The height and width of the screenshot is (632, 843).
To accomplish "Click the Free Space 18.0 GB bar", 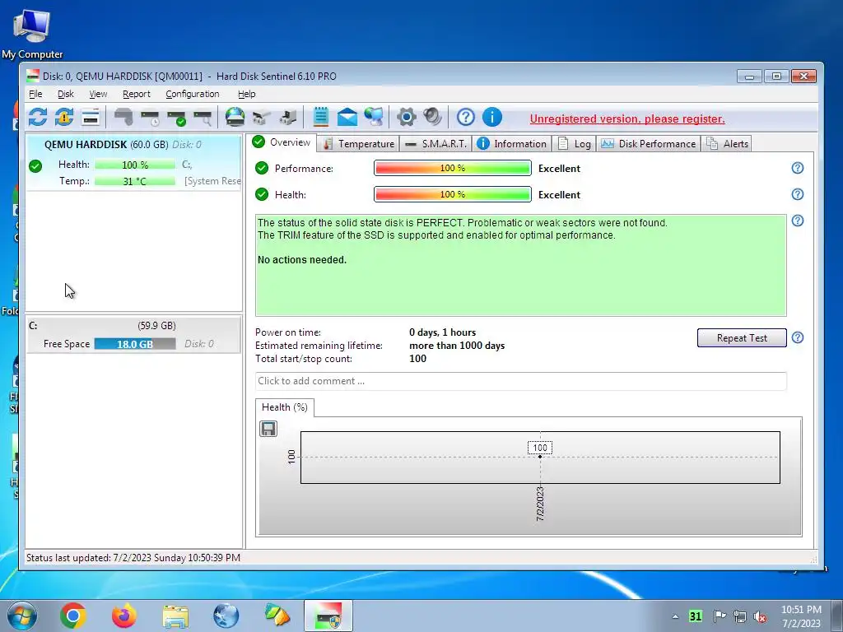I will pos(135,344).
